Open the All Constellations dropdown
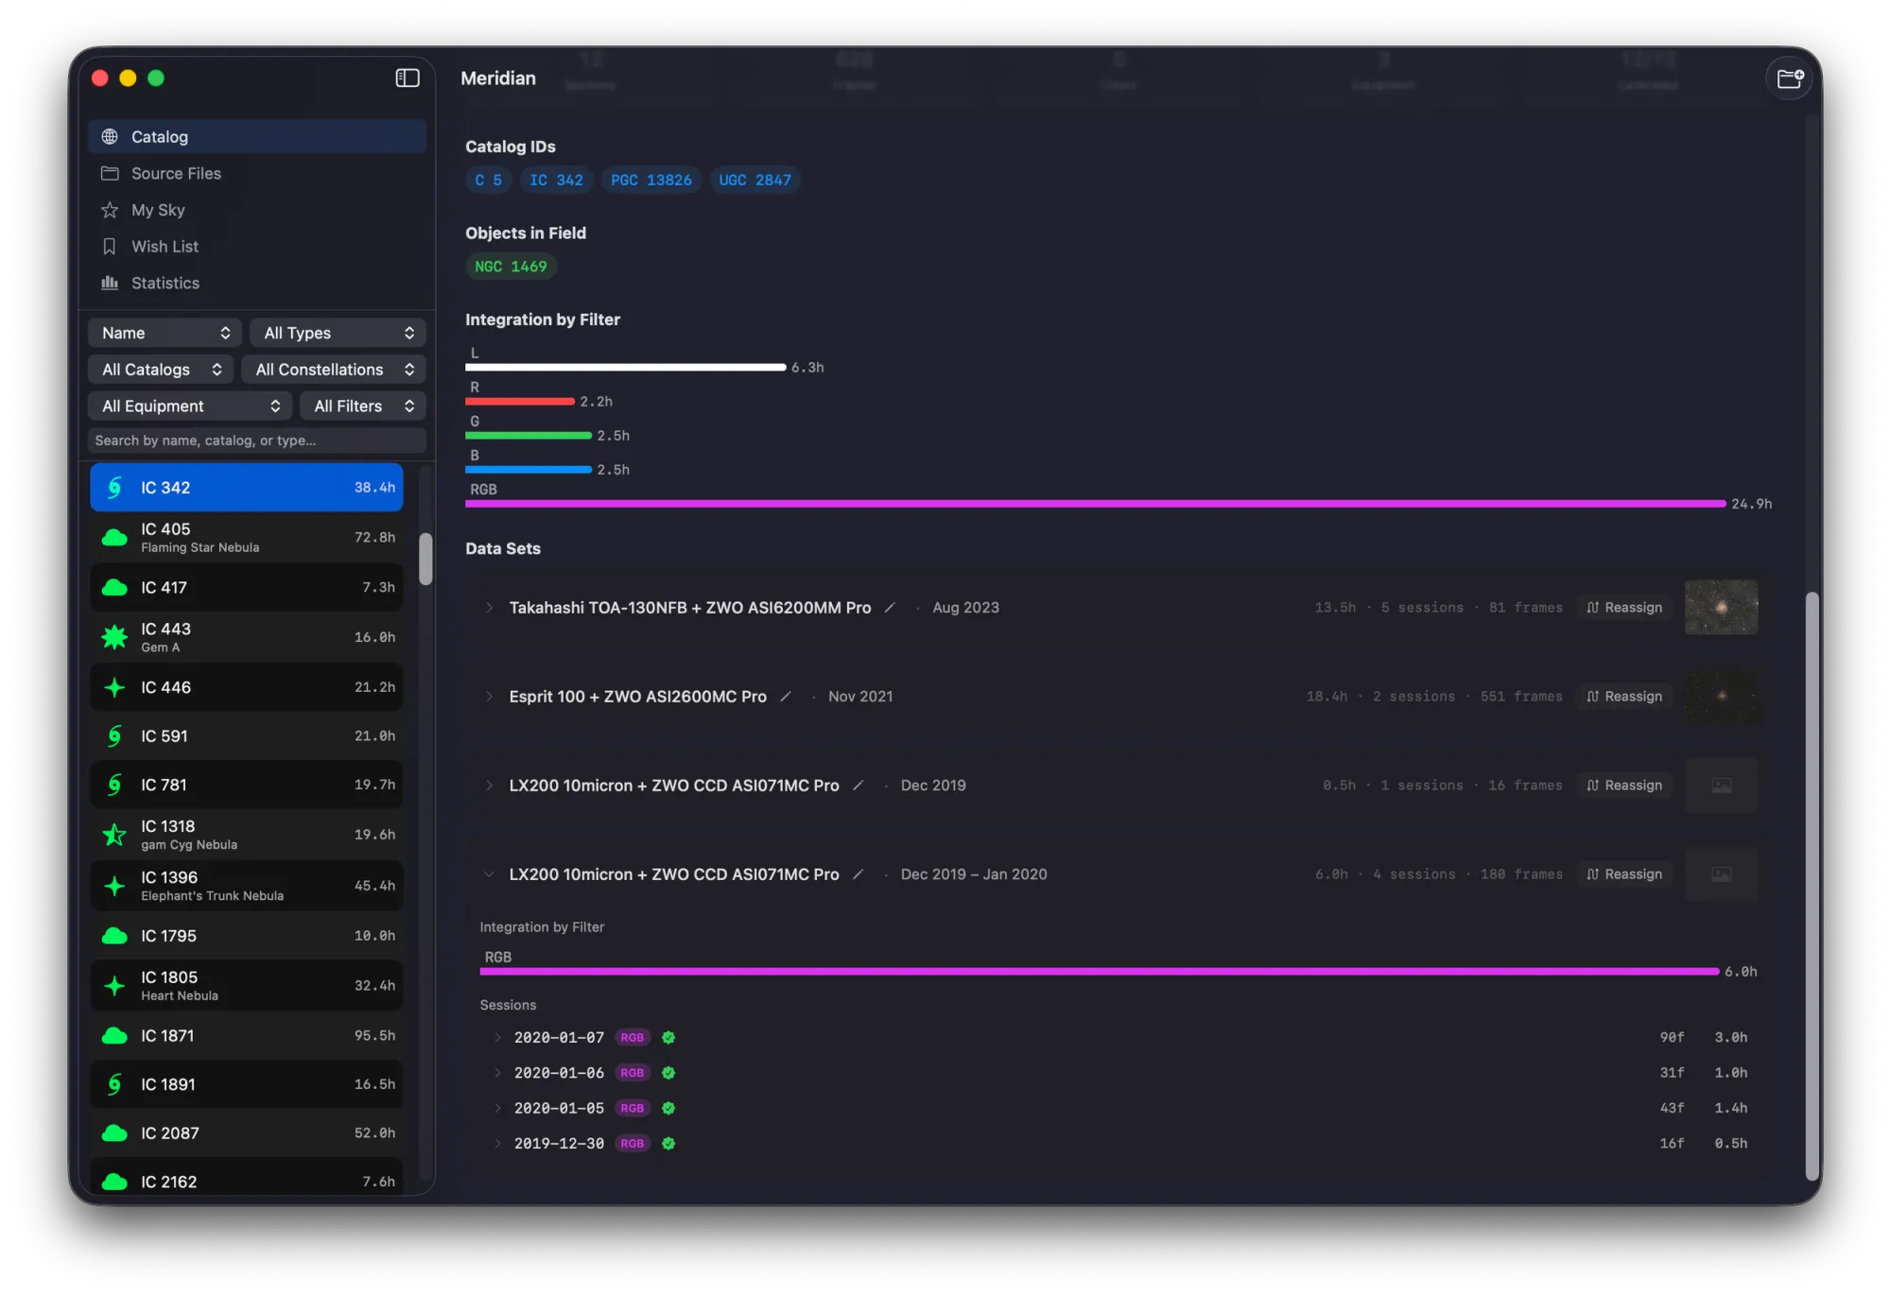 point(334,370)
